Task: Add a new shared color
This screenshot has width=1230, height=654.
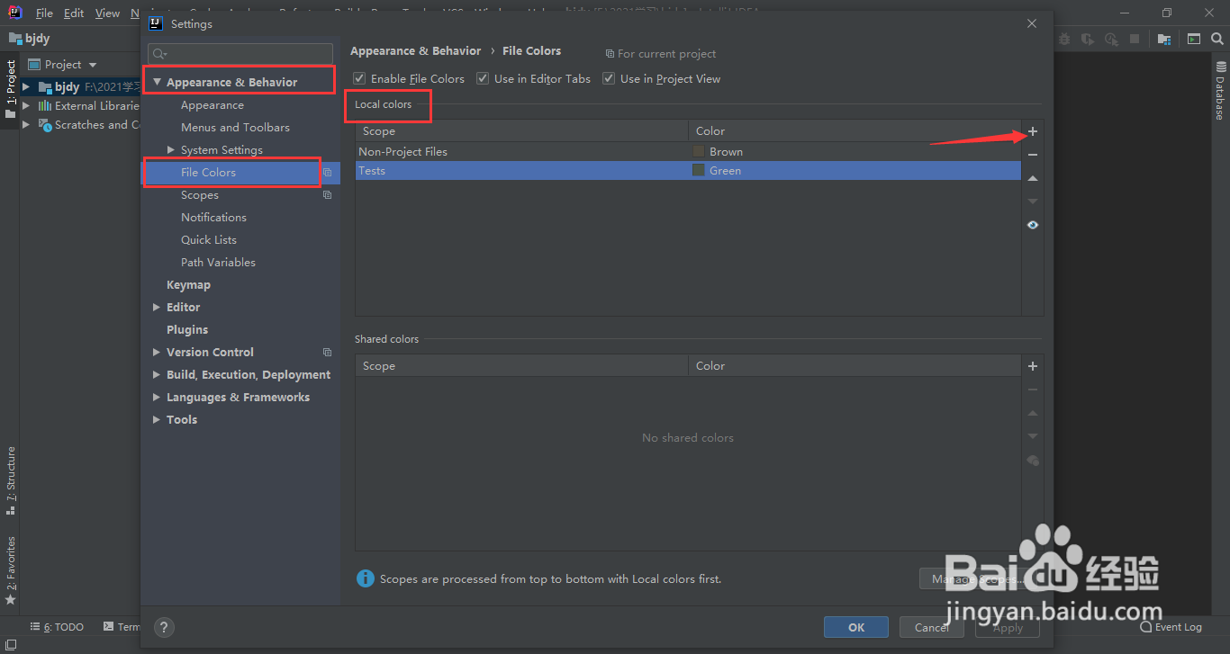Action: click(1033, 366)
